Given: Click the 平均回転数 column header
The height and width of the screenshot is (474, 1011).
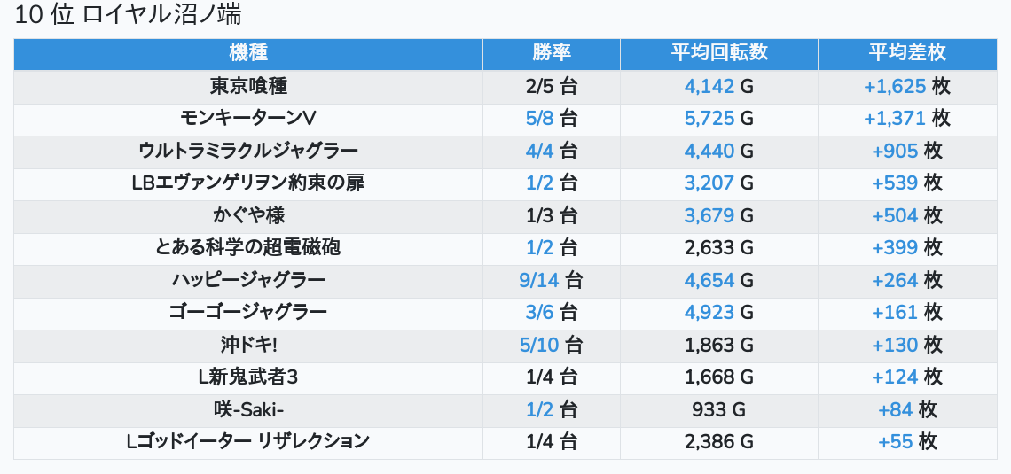Looking at the screenshot, I should [x=719, y=53].
